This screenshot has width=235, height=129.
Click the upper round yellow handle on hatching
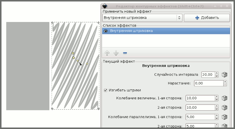tap(73, 53)
